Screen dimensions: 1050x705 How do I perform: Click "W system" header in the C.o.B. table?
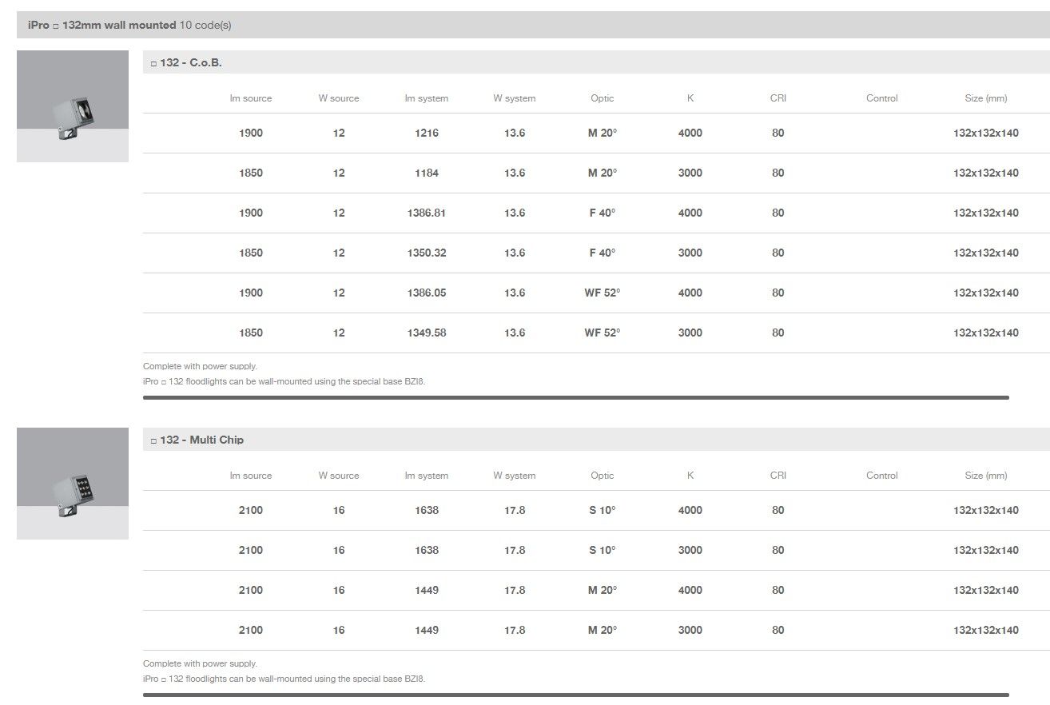pyautogui.click(x=515, y=98)
